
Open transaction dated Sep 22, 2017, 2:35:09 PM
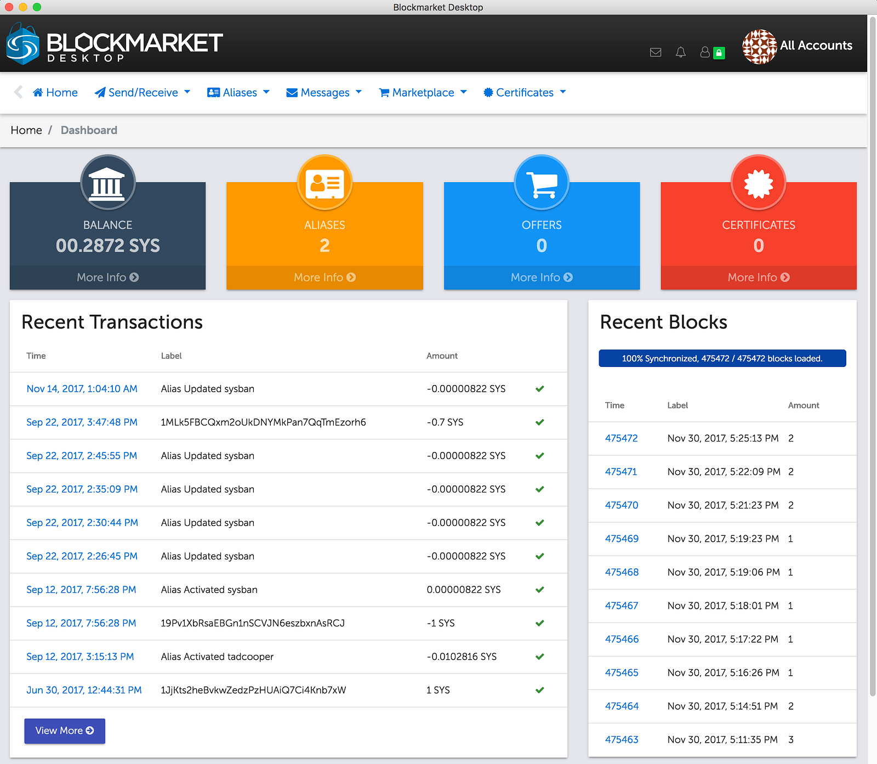(82, 489)
